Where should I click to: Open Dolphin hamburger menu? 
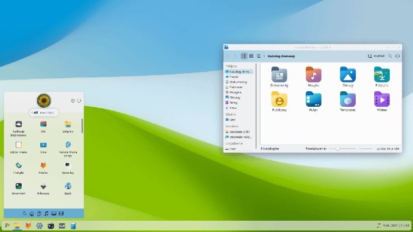click(x=398, y=56)
